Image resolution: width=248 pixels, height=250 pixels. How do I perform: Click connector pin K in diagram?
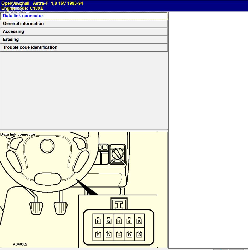click(x=139, y=221)
